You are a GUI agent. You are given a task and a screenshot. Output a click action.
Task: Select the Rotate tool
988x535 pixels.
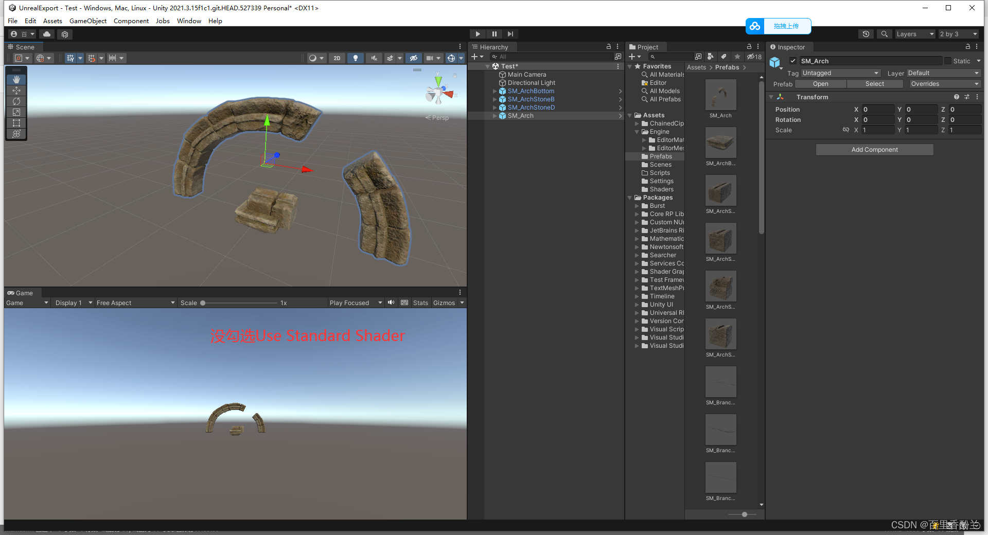pyautogui.click(x=16, y=101)
